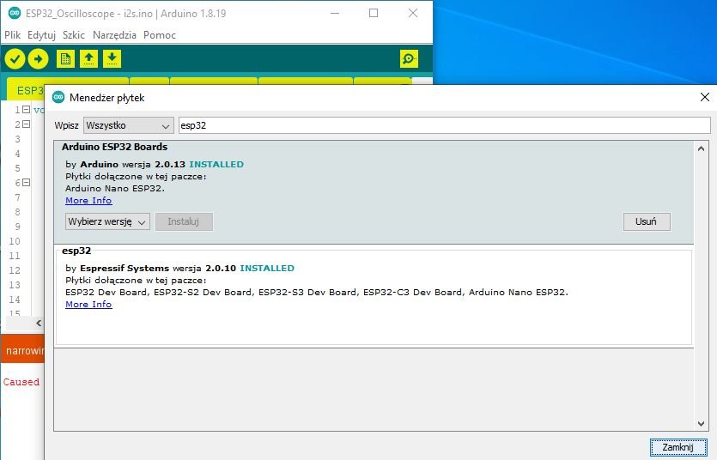Collapse the code fold on line 6
The width and height of the screenshot is (717, 460).
[26, 183]
